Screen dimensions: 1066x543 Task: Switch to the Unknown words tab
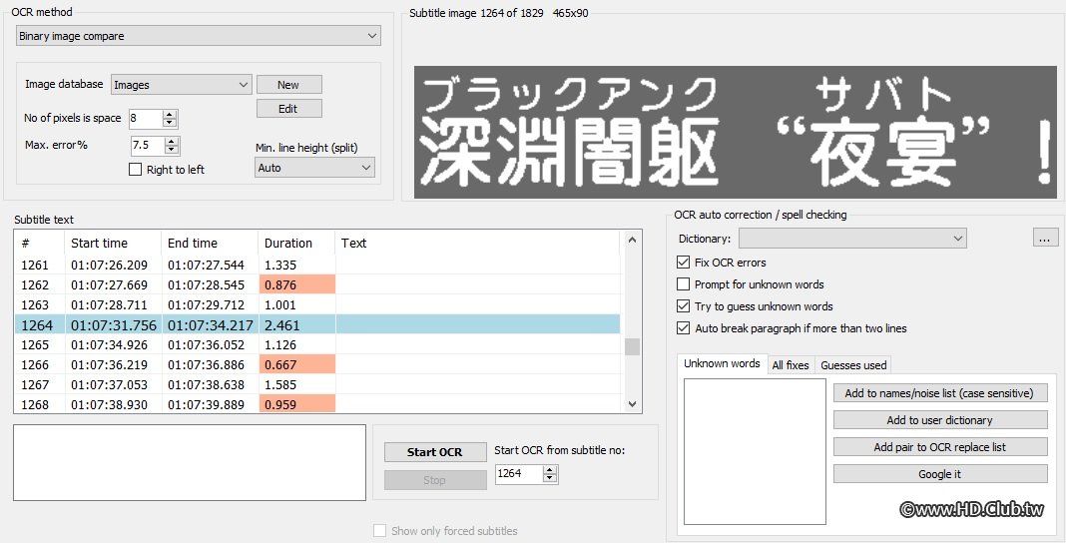click(722, 363)
